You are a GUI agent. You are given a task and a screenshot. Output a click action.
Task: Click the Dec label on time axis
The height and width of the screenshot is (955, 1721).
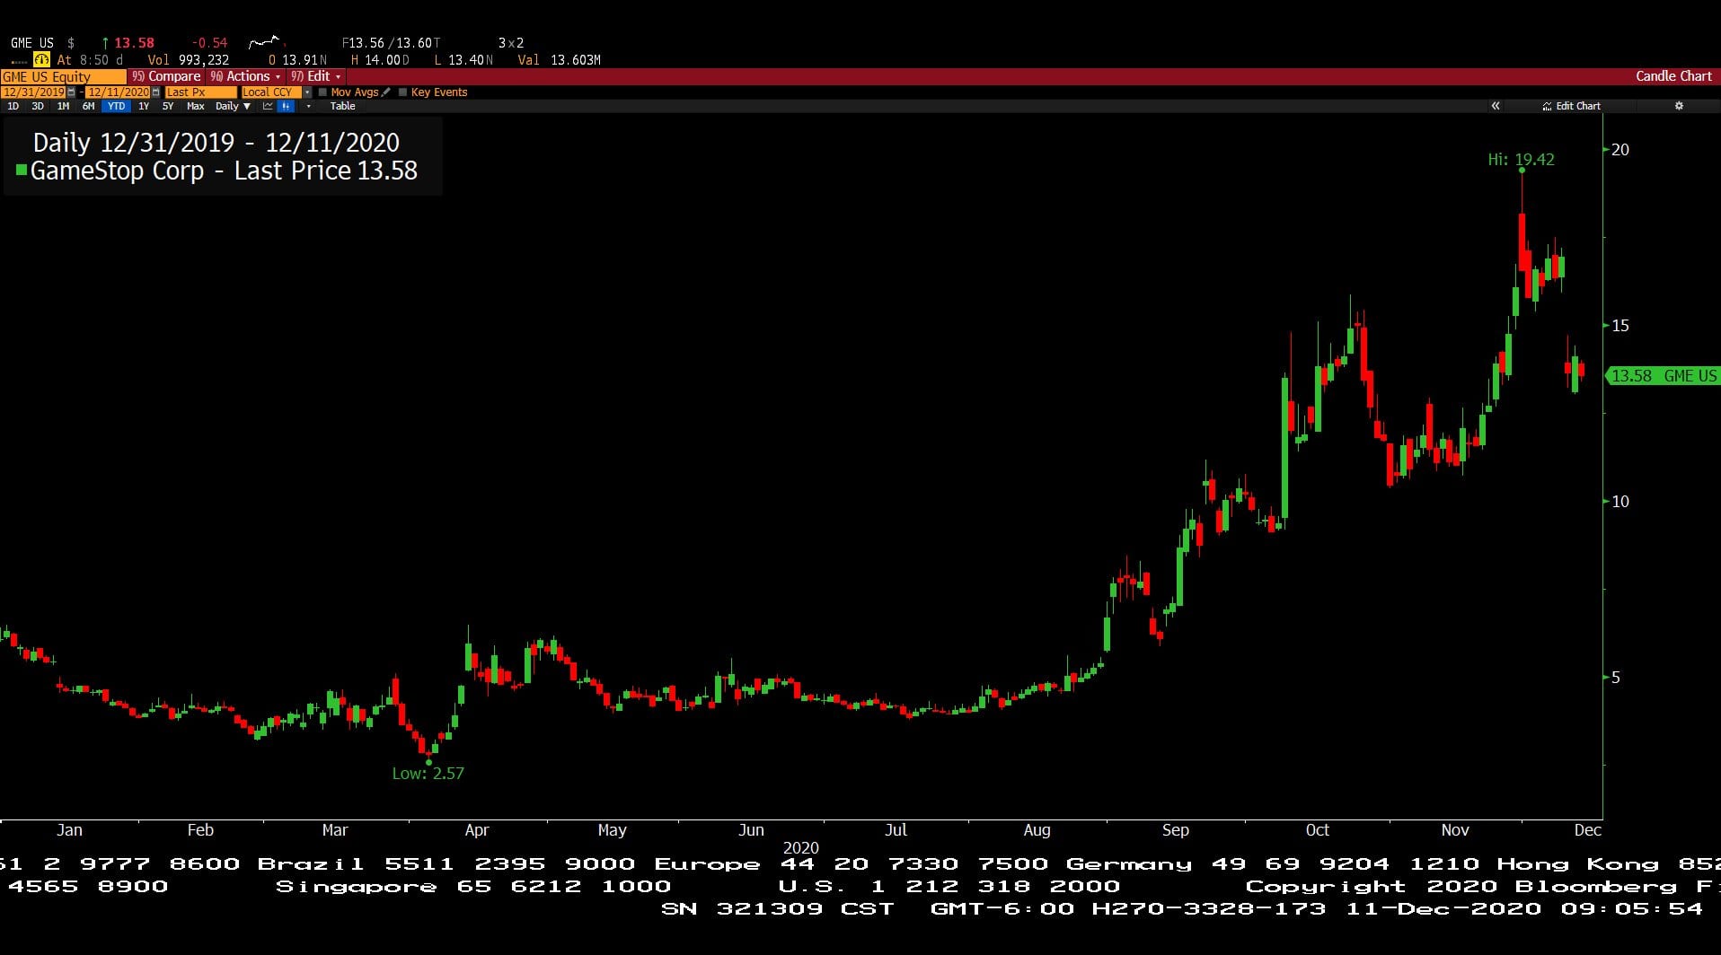pyautogui.click(x=1587, y=830)
